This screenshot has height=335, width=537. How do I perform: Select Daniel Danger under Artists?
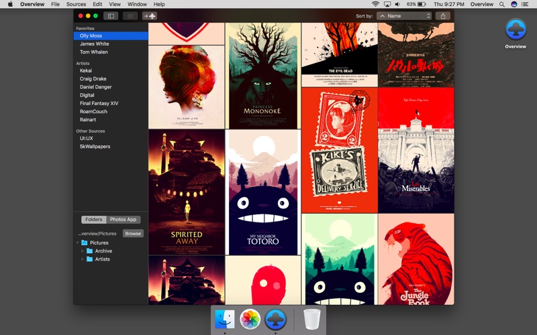111,87
